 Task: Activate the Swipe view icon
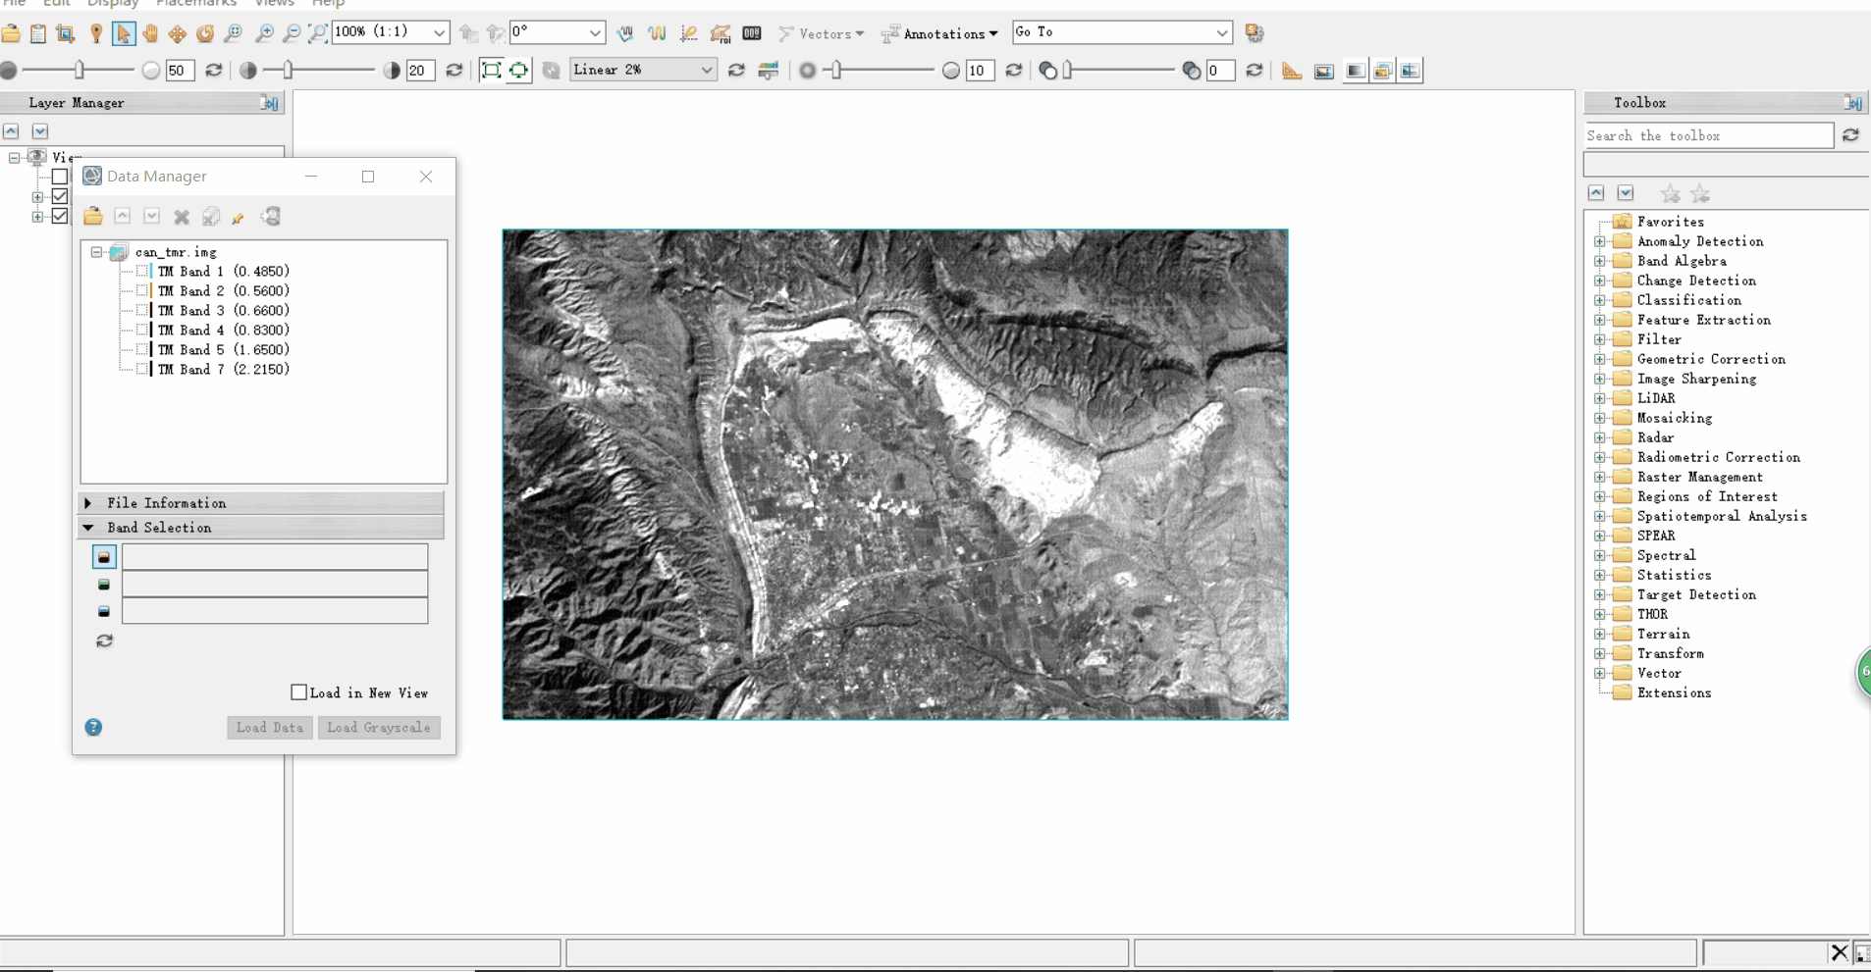coord(1410,71)
